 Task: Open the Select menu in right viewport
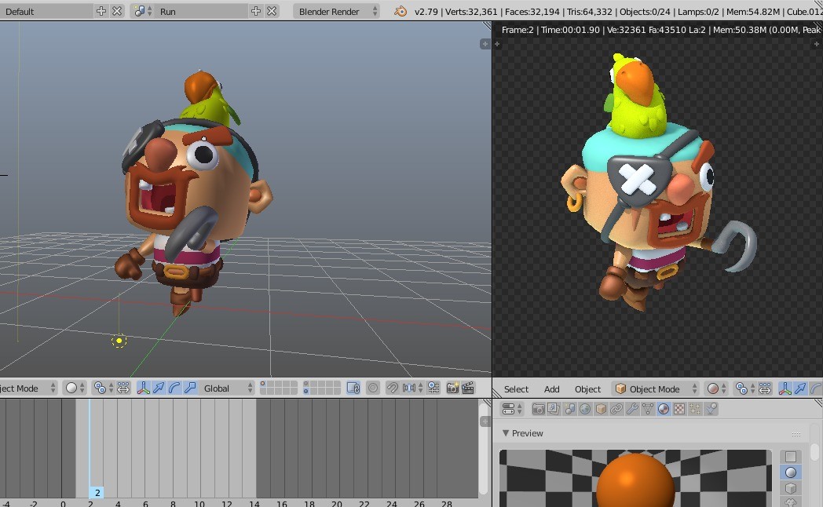click(516, 389)
